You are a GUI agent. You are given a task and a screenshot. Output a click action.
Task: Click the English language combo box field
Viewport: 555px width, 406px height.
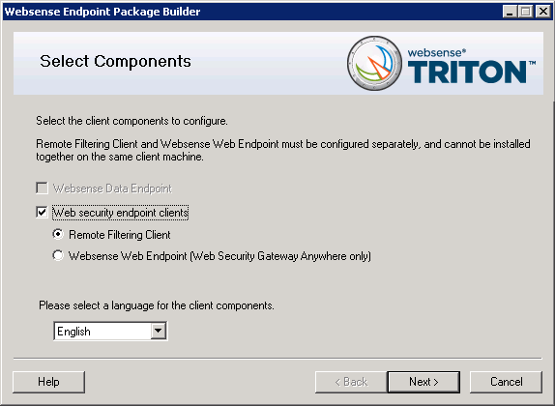click(x=110, y=331)
